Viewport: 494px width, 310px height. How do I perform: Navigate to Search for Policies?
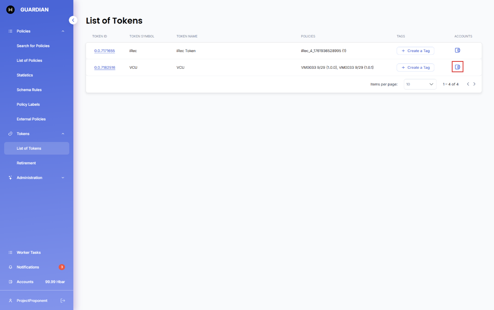coord(33,46)
